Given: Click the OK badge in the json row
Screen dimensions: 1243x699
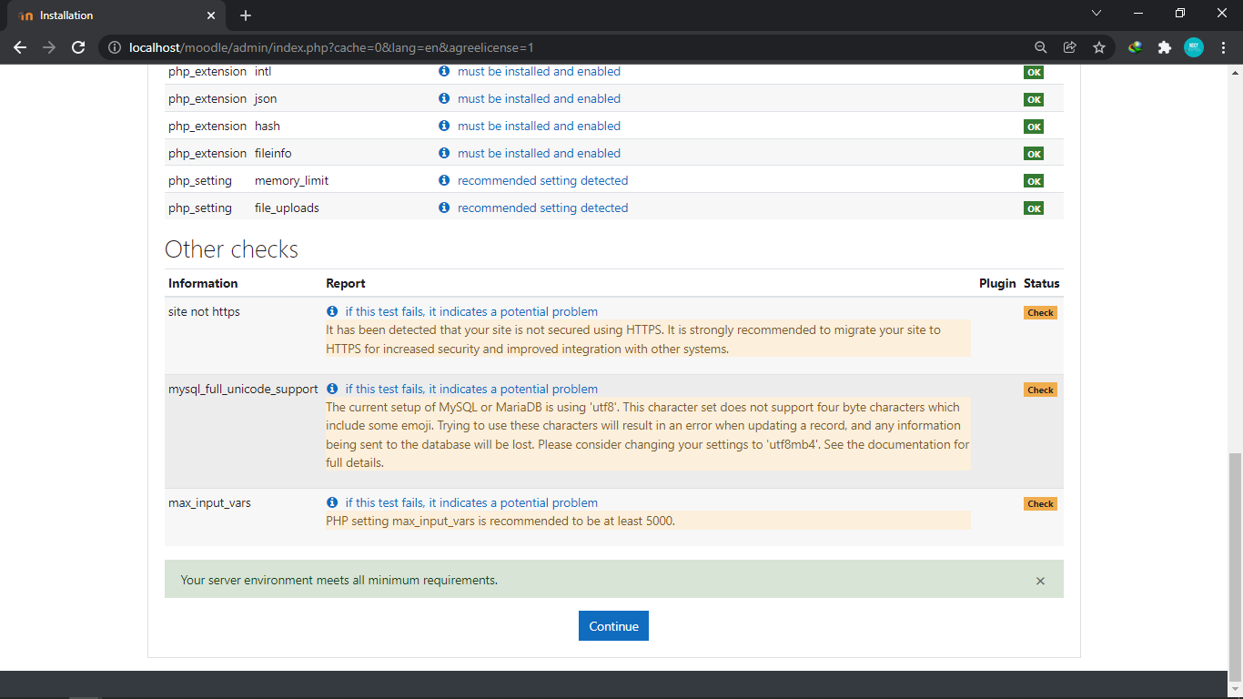Looking at the screenshot, I should pos(1034,99).
